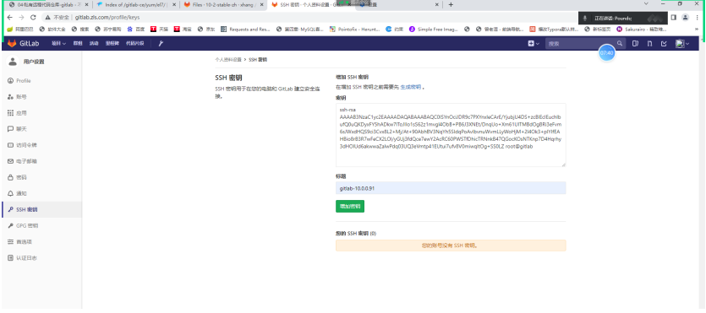Click the Profile icon in the sidebar
This screenshot has height=313, width=706.
pyautogui.click(x=10, y=81)
